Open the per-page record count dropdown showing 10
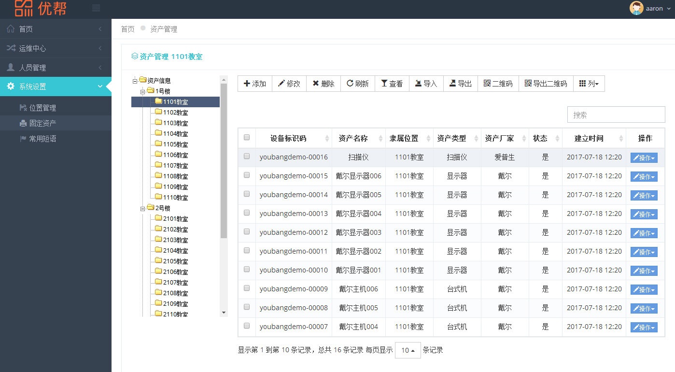 coord(408,350)
